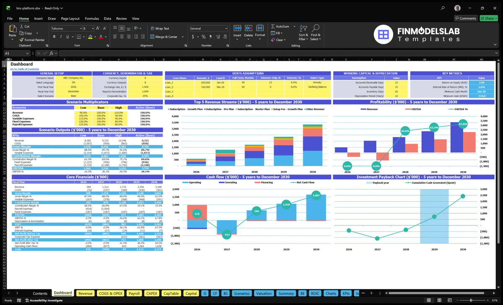Go to the Valuation sheet tab
The width and height of the screenshot is (503, 305).
coord(264,293)
